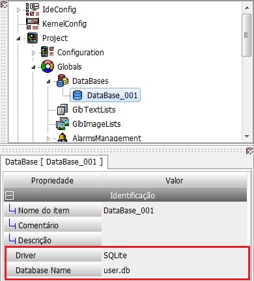Collapse the Globals node
This screenshot has width=254, height=281.
click(x=33, y=67)
